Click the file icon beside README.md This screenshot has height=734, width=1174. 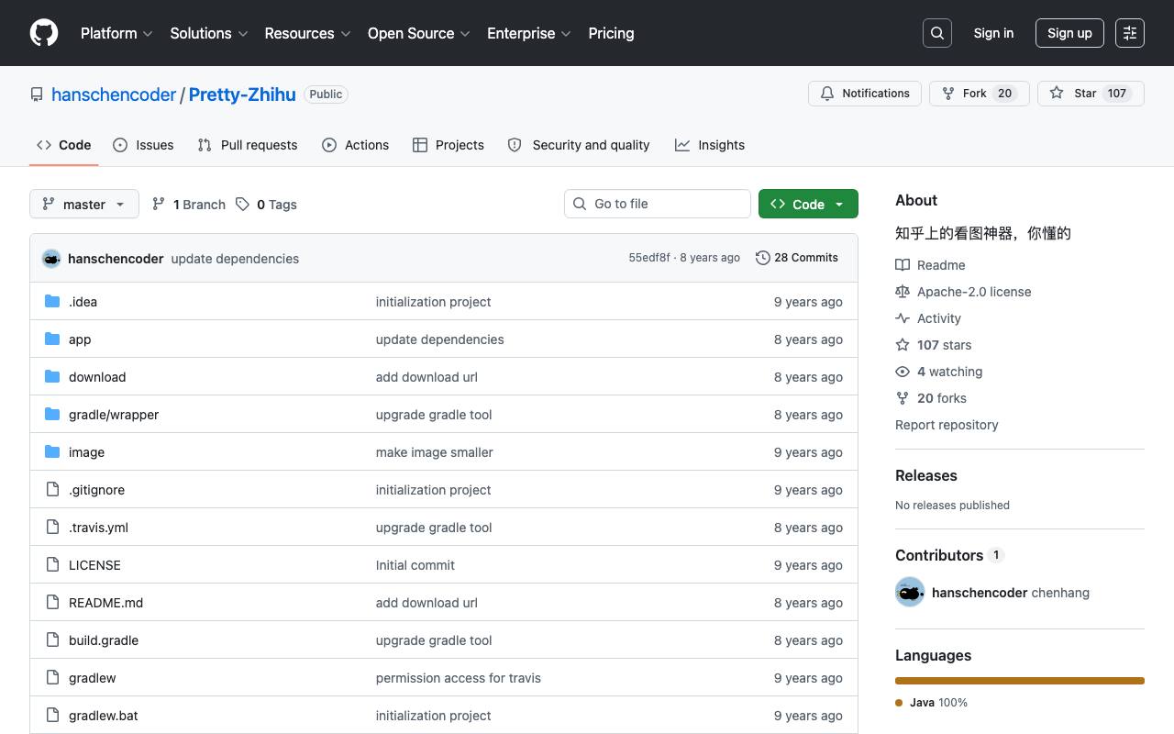click(52, 603)
